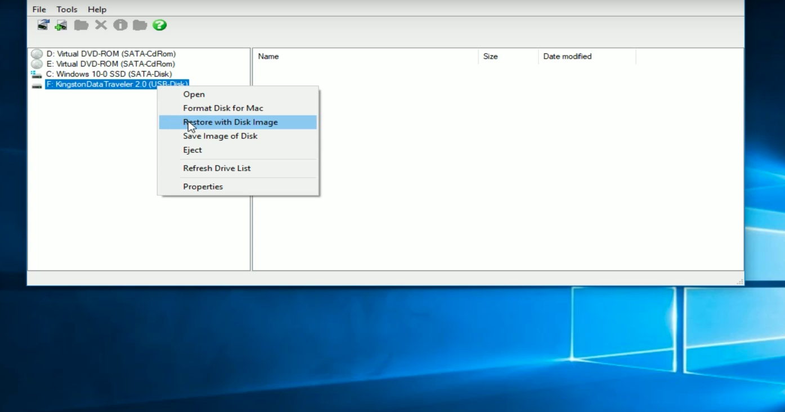Click the green help question mark icon
This screenshot has height=412, width=785.
pos(159,25)
